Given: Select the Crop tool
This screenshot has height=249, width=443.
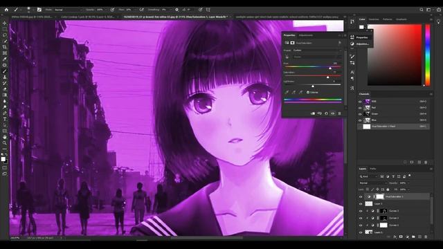Looking at the screenshot, I should pos(5,47).
